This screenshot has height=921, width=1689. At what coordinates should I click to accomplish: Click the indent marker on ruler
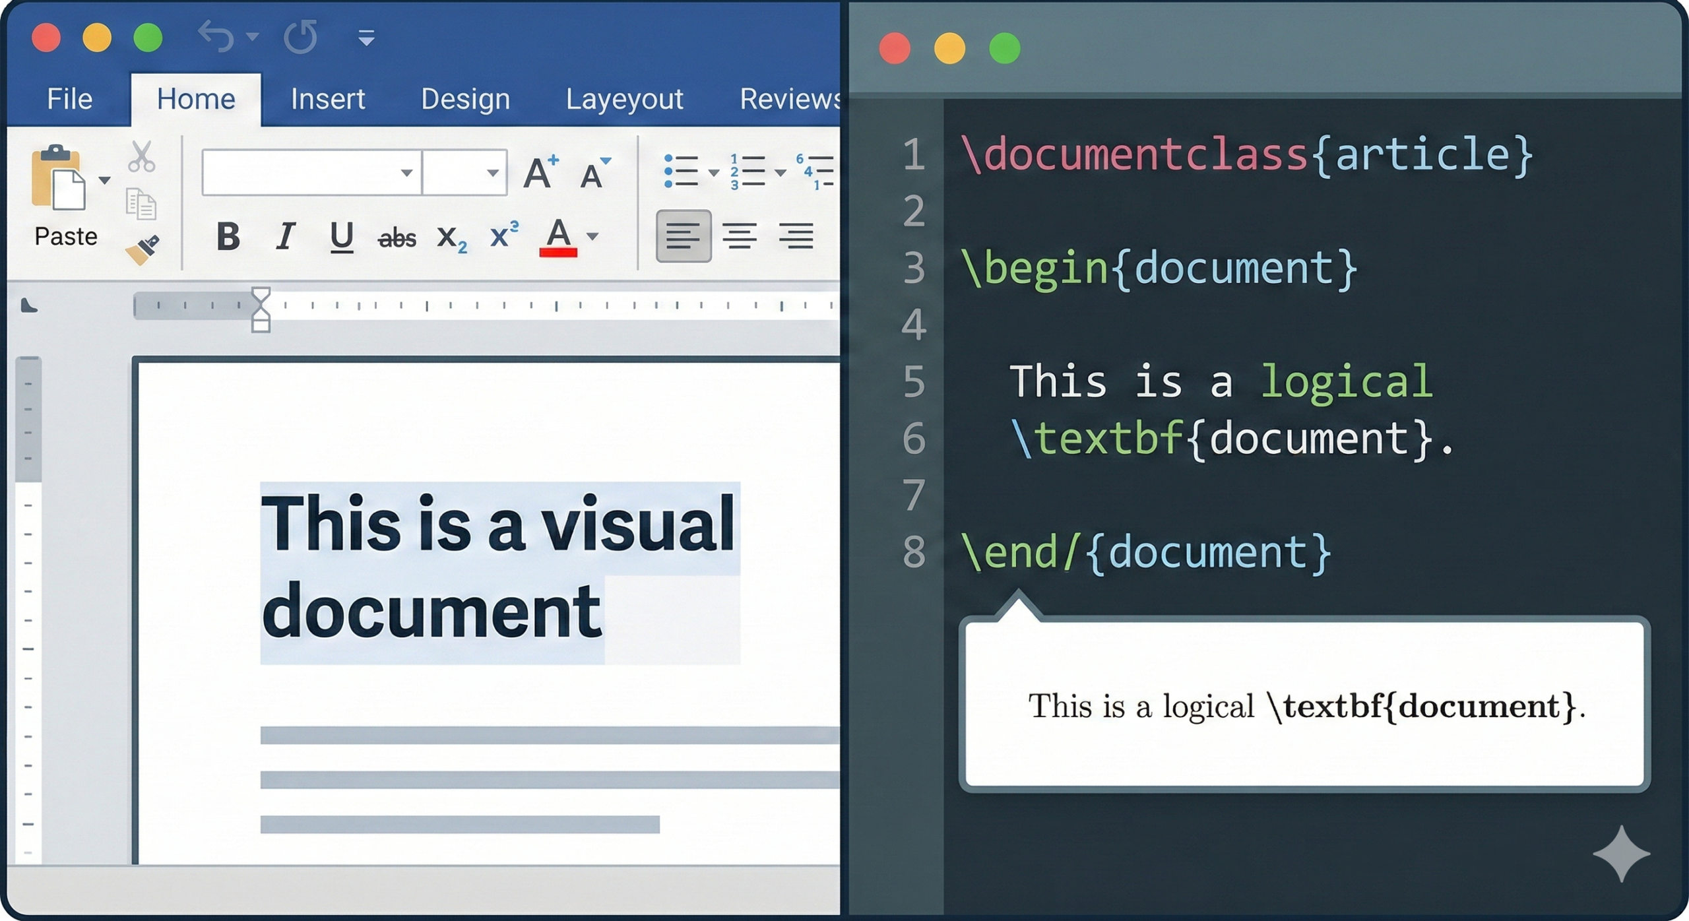coord(261,309)
